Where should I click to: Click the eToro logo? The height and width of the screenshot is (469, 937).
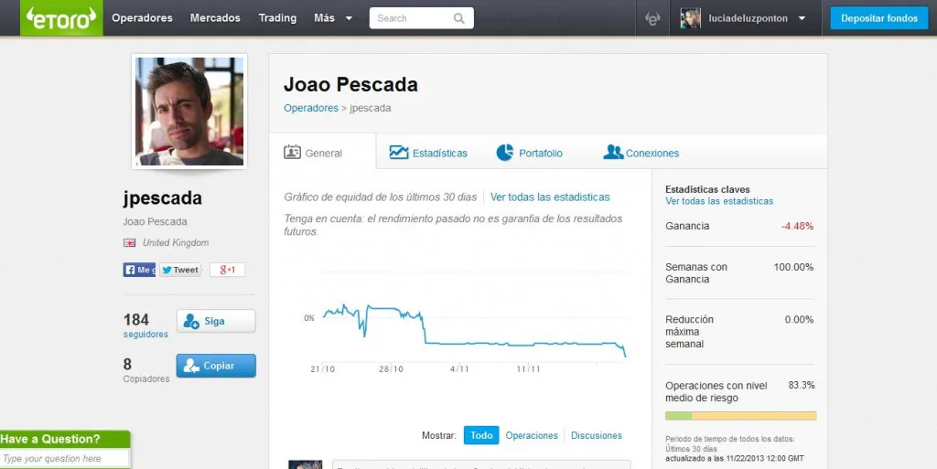coord(61,18)
